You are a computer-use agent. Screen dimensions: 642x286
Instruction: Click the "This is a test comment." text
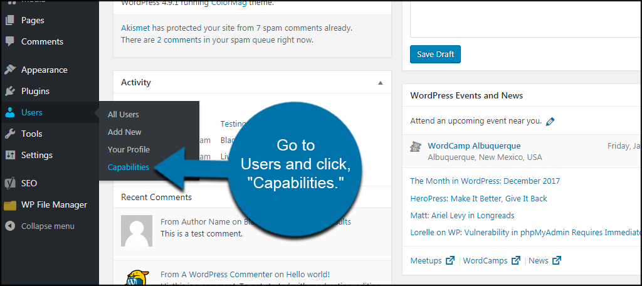click(x=201, y=234)
